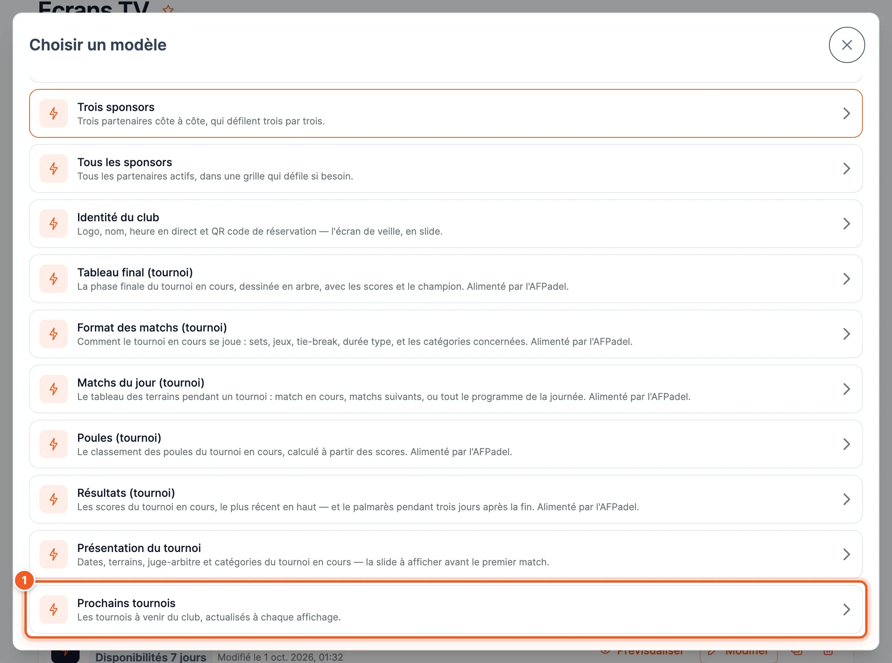Click the lightning icon beside Identité du club
The width and height of the screenshot is (892, 663).
click(x=54, y=224)
